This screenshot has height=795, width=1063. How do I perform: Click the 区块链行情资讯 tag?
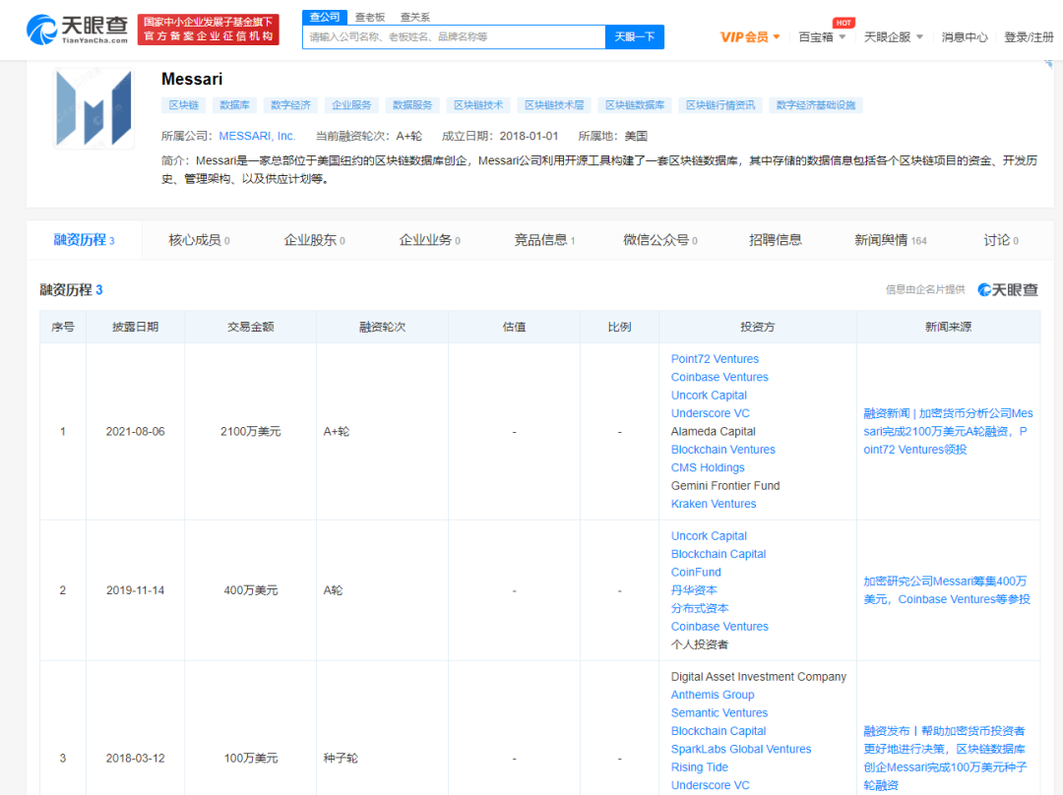tap(720, 105)
